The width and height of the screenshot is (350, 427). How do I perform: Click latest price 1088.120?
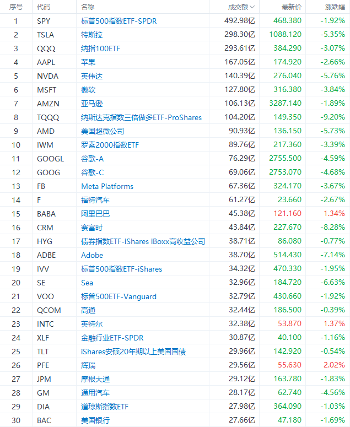(285, 34)
